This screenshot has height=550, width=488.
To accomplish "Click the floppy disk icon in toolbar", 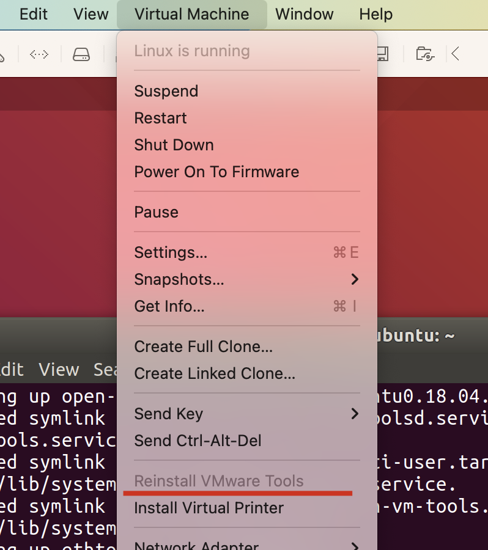I will coord(383,54).
